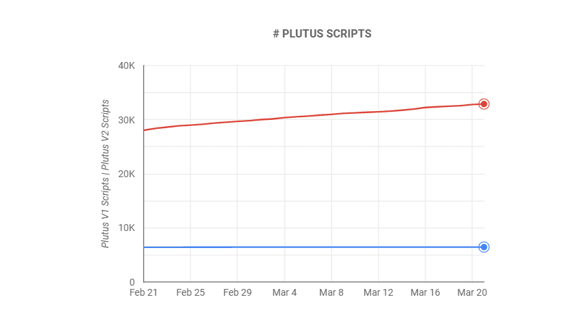Screen dimensions: 562x323
Task: Select the Mar 20 date label
Action: pos(472,292)
